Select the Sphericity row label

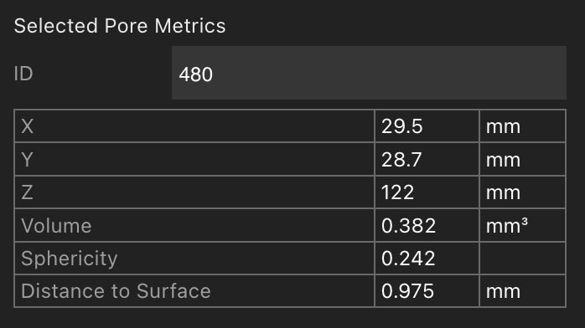(x=194, y=258)
